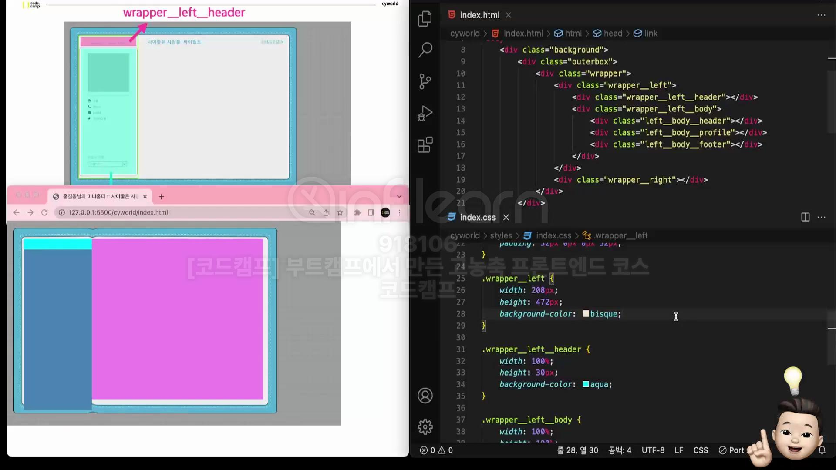Open the browser extensions puzzle icon
Viewport: 836px width, 470px height.
point(357,212)
